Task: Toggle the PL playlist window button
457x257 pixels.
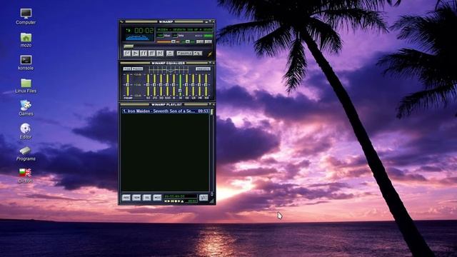Action: [208, 42]
